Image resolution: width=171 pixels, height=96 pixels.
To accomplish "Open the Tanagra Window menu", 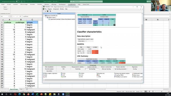I will point(62,9).
